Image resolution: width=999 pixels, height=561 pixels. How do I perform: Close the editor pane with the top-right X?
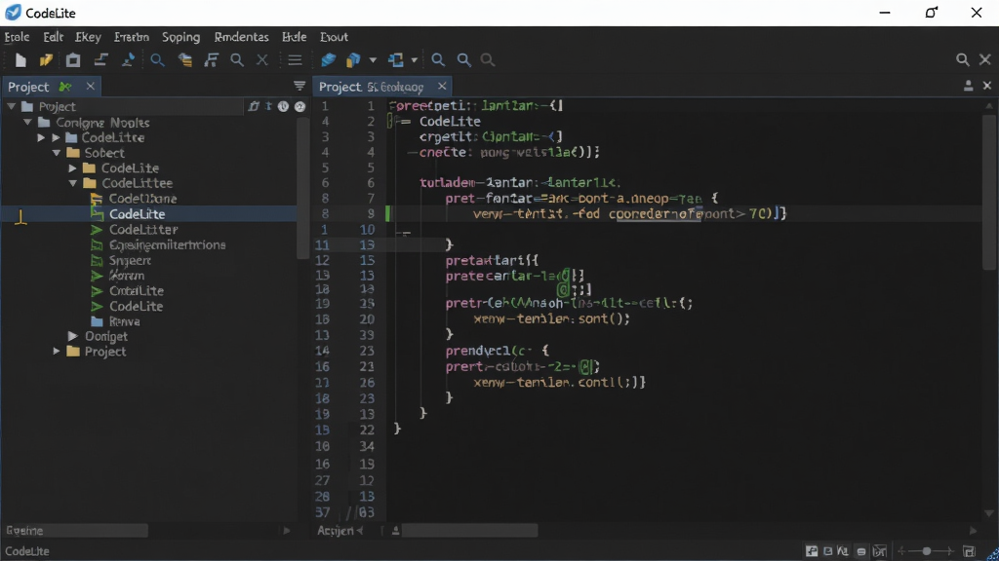coord(987,86)
